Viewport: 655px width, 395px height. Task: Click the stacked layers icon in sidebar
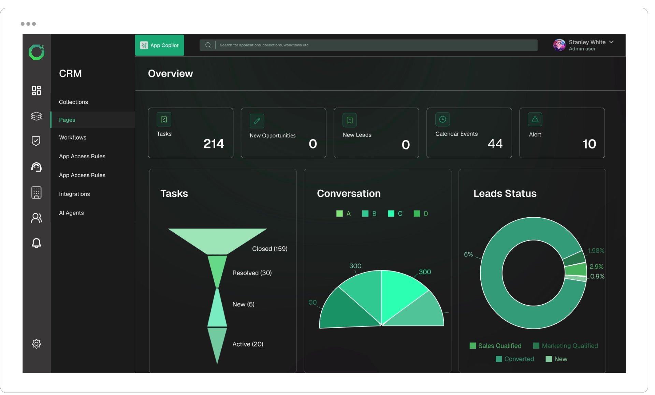coord(36,116)
